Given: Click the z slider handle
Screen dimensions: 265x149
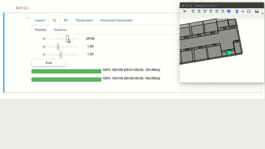Looking at the screenshot, I should pyautogui.click(x=61, y=55).
